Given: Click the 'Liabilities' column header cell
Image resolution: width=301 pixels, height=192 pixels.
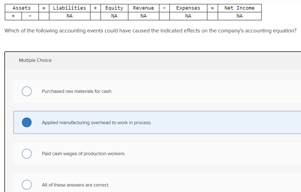Looking at the screenshot, I should (69, 8).
